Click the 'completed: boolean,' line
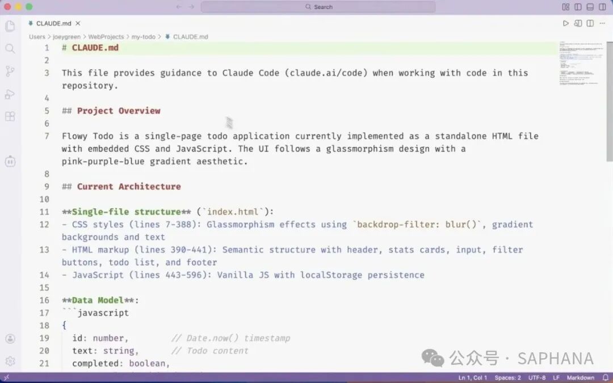This screenshot has width=613, height=383. [x=121, y=363]
